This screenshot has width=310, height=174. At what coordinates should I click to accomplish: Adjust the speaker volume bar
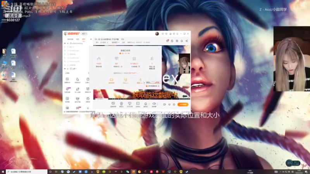(x=157, y=104)
